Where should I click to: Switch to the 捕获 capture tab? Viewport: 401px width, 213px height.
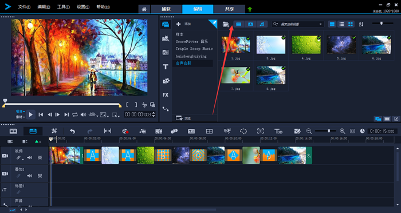pyautogui.click(x=166, y=9)
